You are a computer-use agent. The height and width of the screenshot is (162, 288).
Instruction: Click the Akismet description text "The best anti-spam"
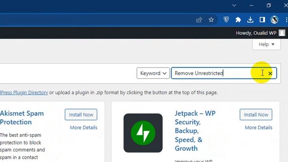click(x=21, y=135)
